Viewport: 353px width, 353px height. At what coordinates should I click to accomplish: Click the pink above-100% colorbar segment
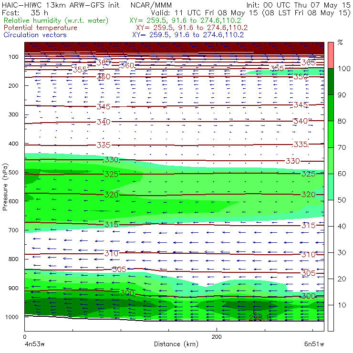(x=331, y=55)
